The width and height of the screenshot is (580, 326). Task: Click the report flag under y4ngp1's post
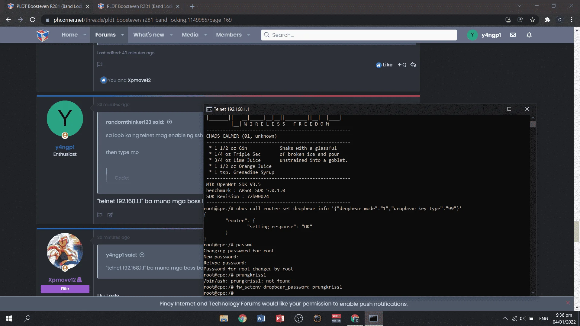100,215
